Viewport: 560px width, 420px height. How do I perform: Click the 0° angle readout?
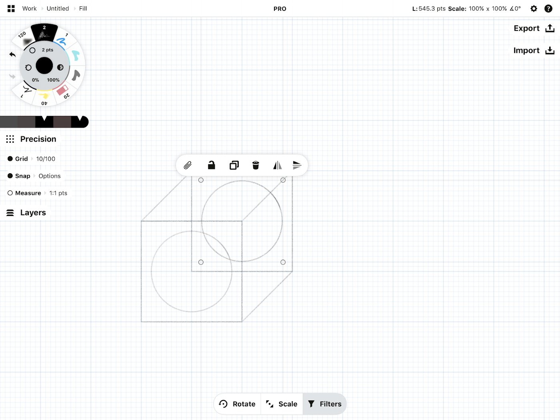(515, 8)
